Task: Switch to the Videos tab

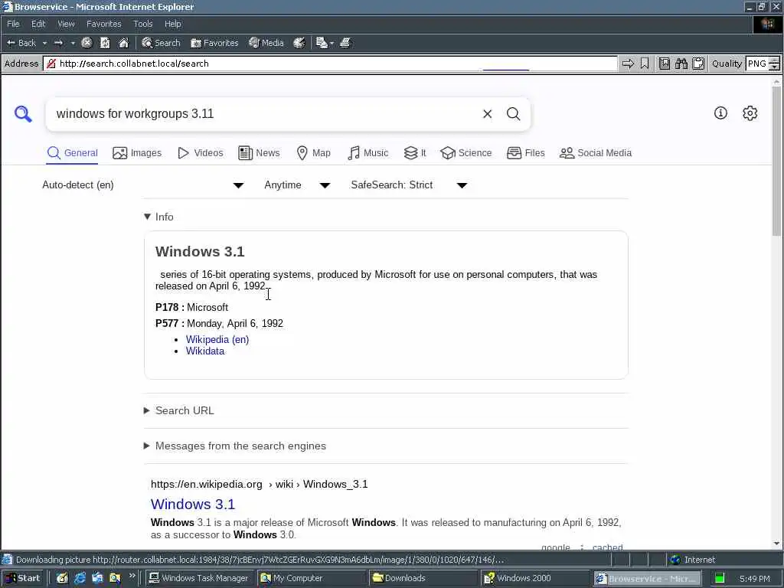Action: pyautogui.click(x=201, y=153)
